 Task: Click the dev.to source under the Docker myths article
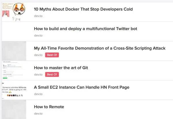[x=38, y=16]
